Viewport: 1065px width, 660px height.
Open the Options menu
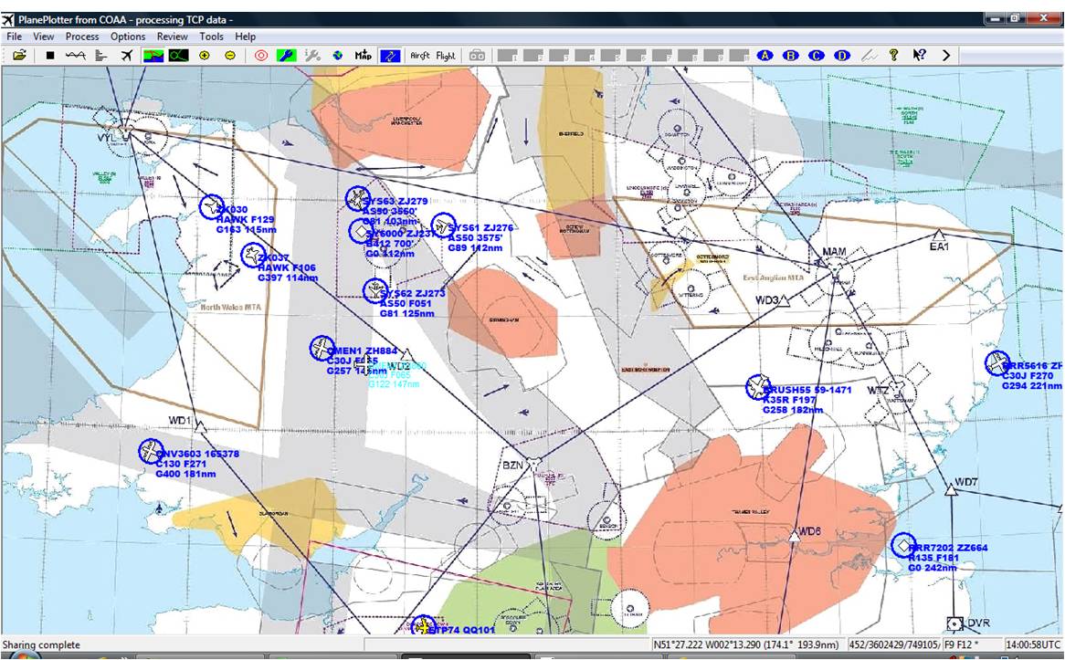point(128,37)
